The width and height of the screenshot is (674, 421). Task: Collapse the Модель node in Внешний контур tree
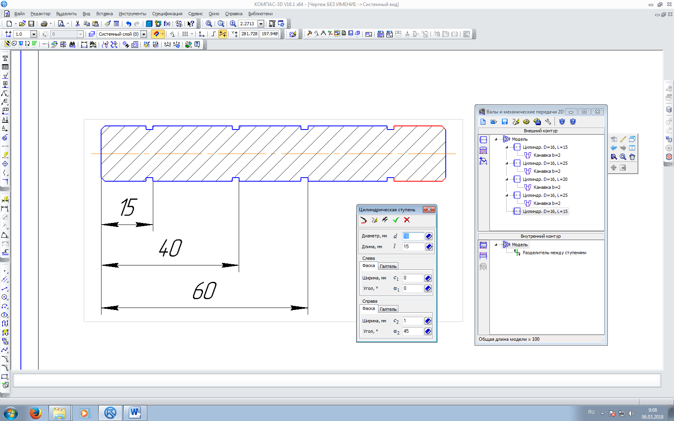pyautogui.click(x=496, y=139)
